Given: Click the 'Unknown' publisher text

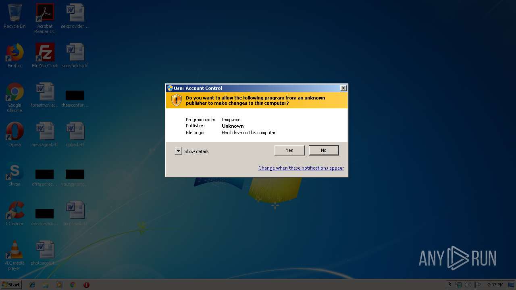Looking at the screenshot, I should click(233, 126).
